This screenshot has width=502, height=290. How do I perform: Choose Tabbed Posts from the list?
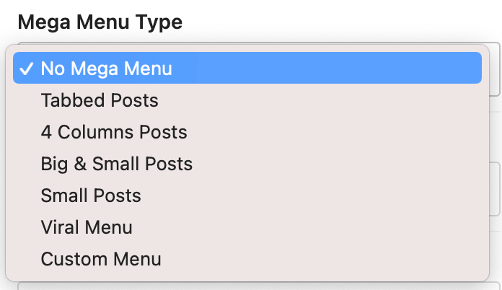point(100,100)
